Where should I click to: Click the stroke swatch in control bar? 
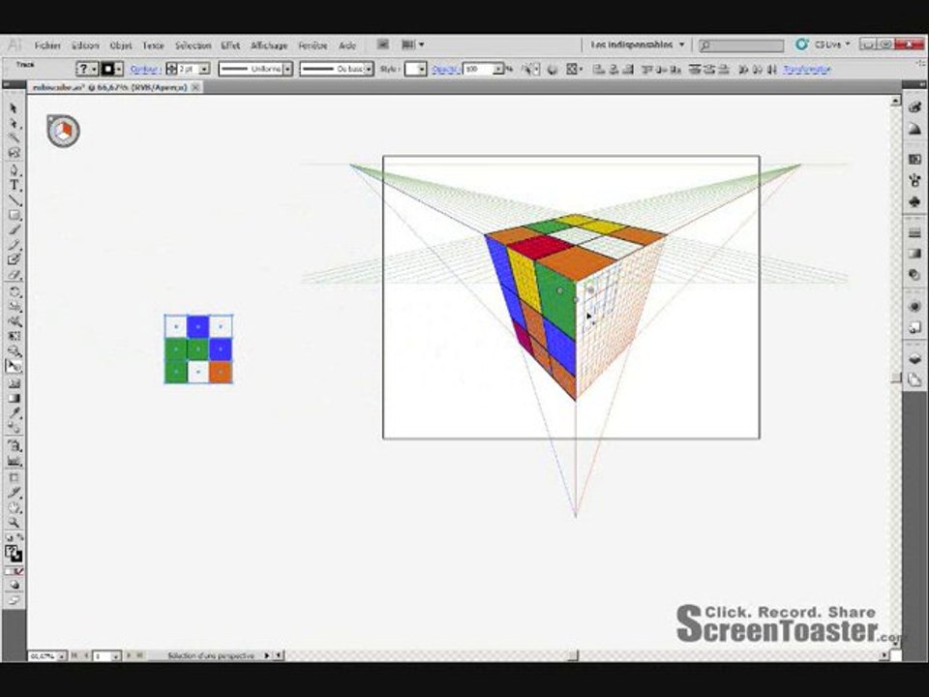click(108, 70)
